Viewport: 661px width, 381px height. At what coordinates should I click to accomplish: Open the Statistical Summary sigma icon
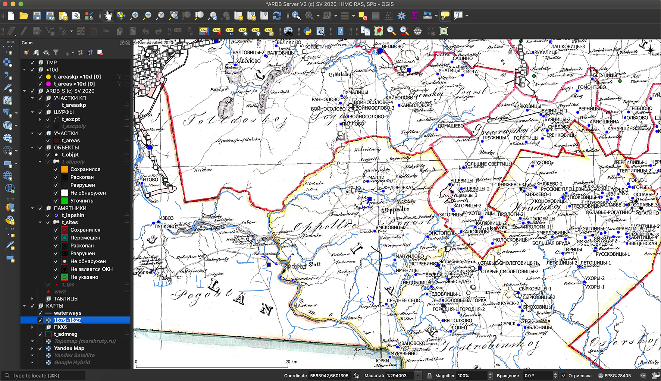414,16
